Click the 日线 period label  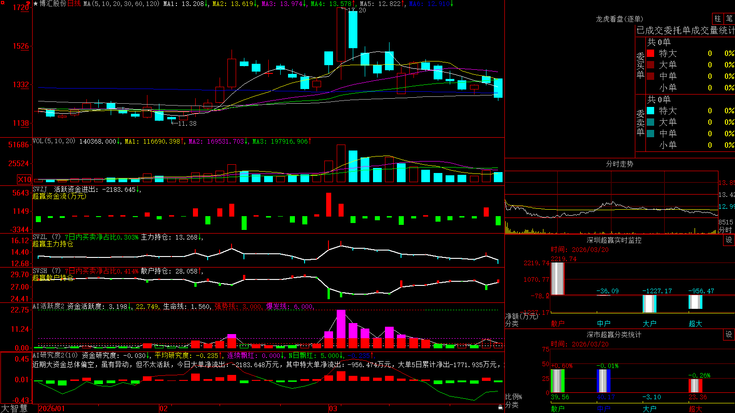click(74, 4)
